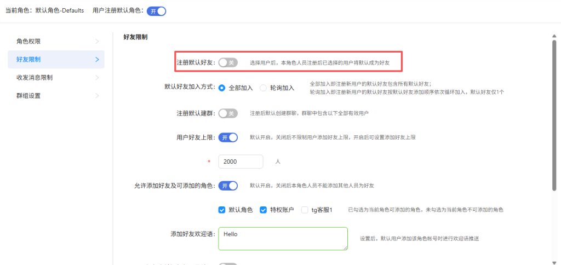Click the 人 unit text after 2000
This screenshot has height=265, width=561.
click(278, 162)
